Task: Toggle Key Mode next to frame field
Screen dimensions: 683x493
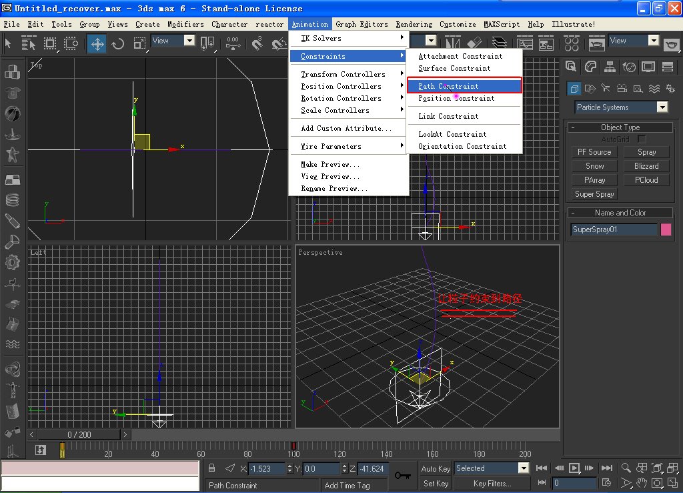Action: click(x=542, y=482)
